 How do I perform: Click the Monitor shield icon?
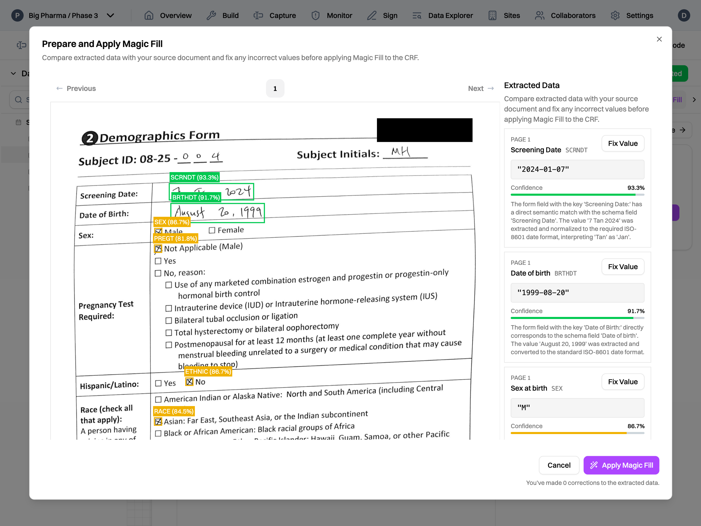coord(315,15)
